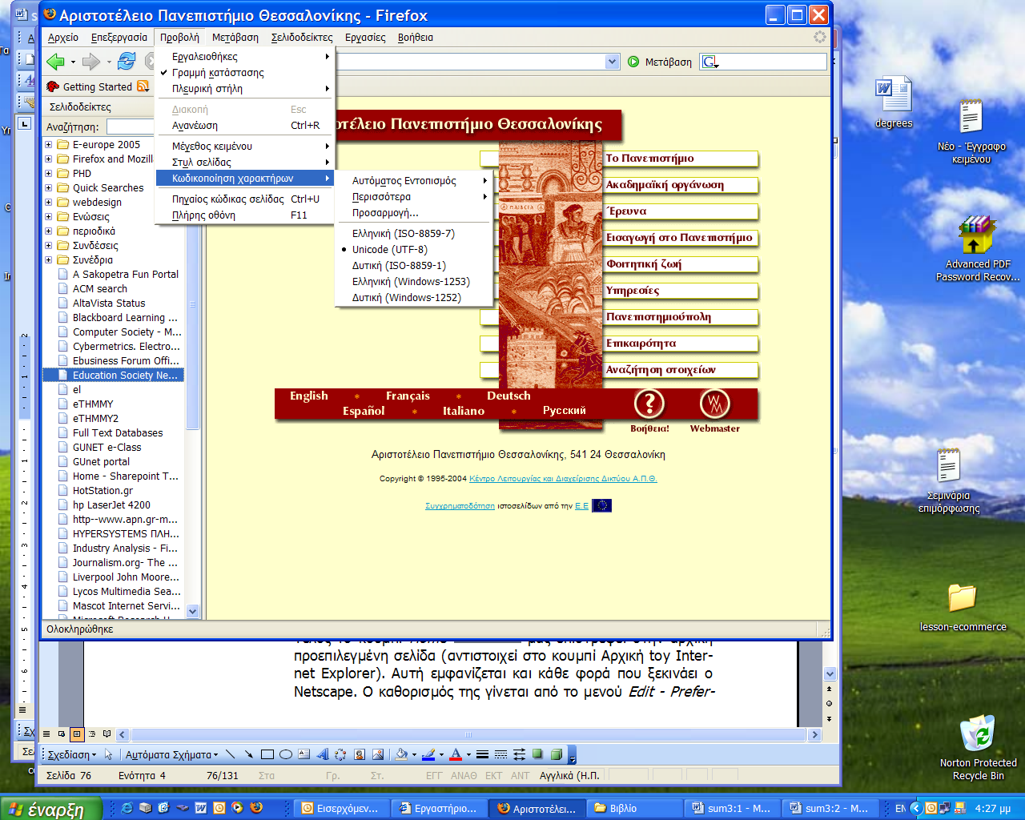Click the Line Color brush icon
Image resolution: width=1025 pixels, height=820 pixels.
tap(428, 754)
